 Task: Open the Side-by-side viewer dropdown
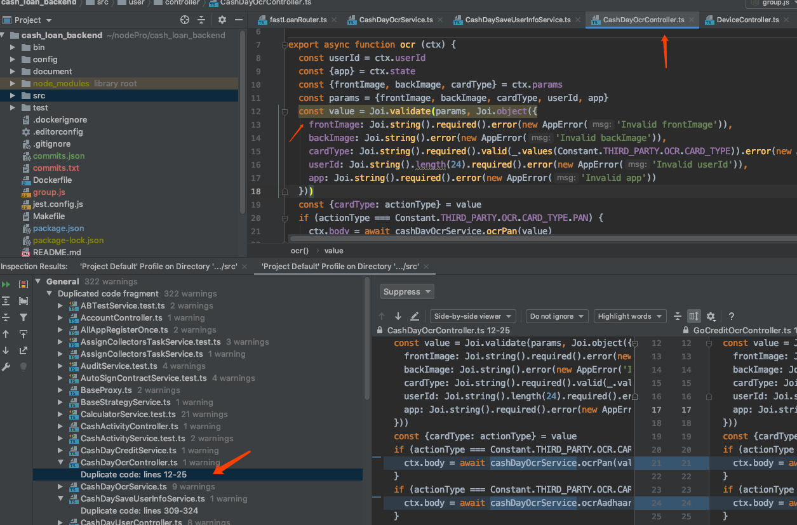point(472,316)
